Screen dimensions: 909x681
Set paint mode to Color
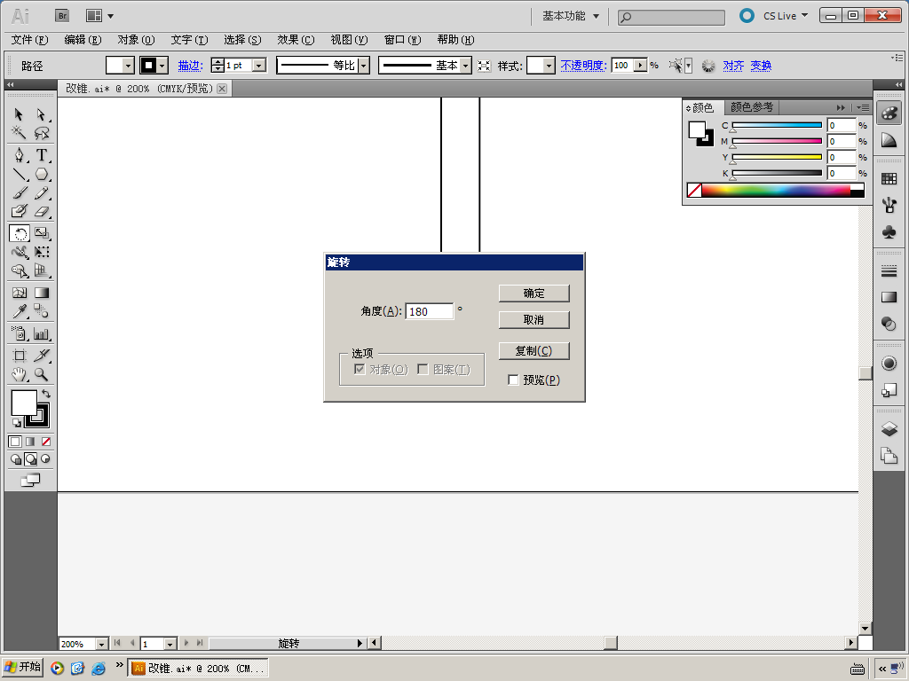point(15,442)
